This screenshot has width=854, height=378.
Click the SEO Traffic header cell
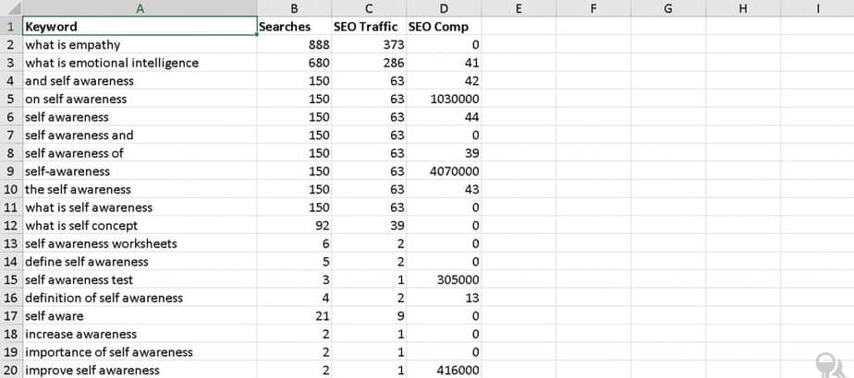pyautogui.click(x=369, y=26)
